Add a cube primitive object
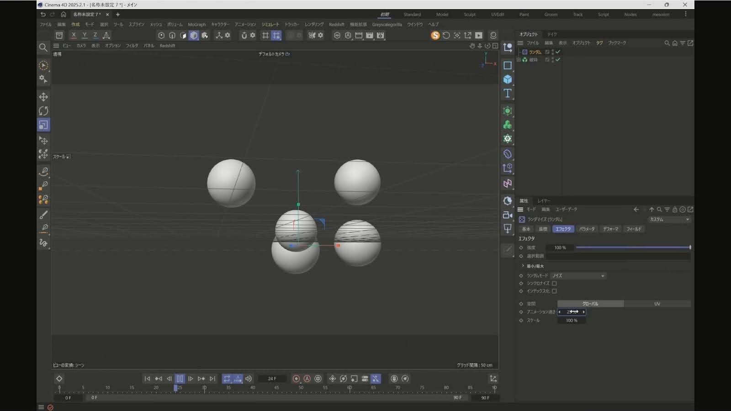The width and height of the screenshot is (731, 411). tap(507, 79)
